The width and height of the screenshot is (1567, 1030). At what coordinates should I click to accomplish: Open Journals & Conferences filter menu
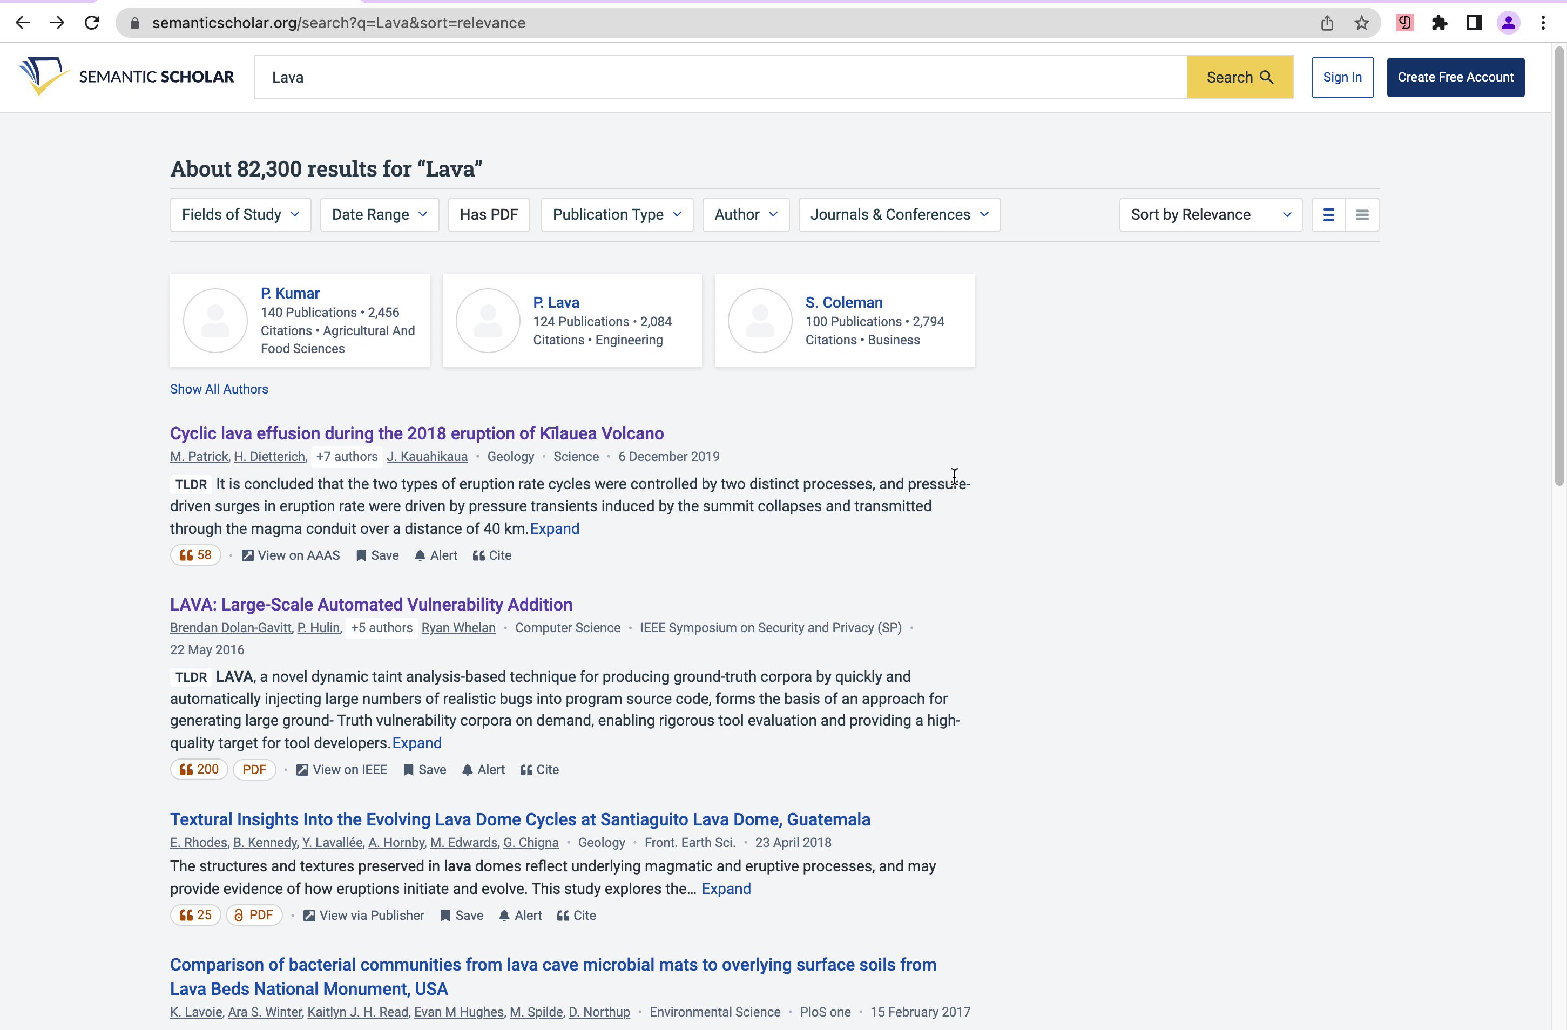(x=899, y=214)
